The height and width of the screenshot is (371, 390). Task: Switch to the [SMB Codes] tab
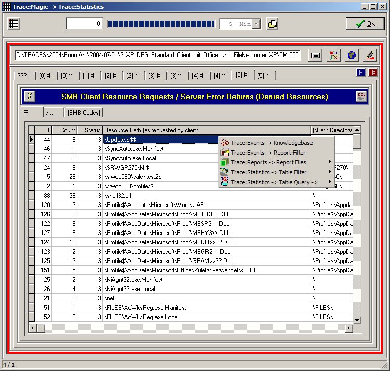tap(84, 113)
